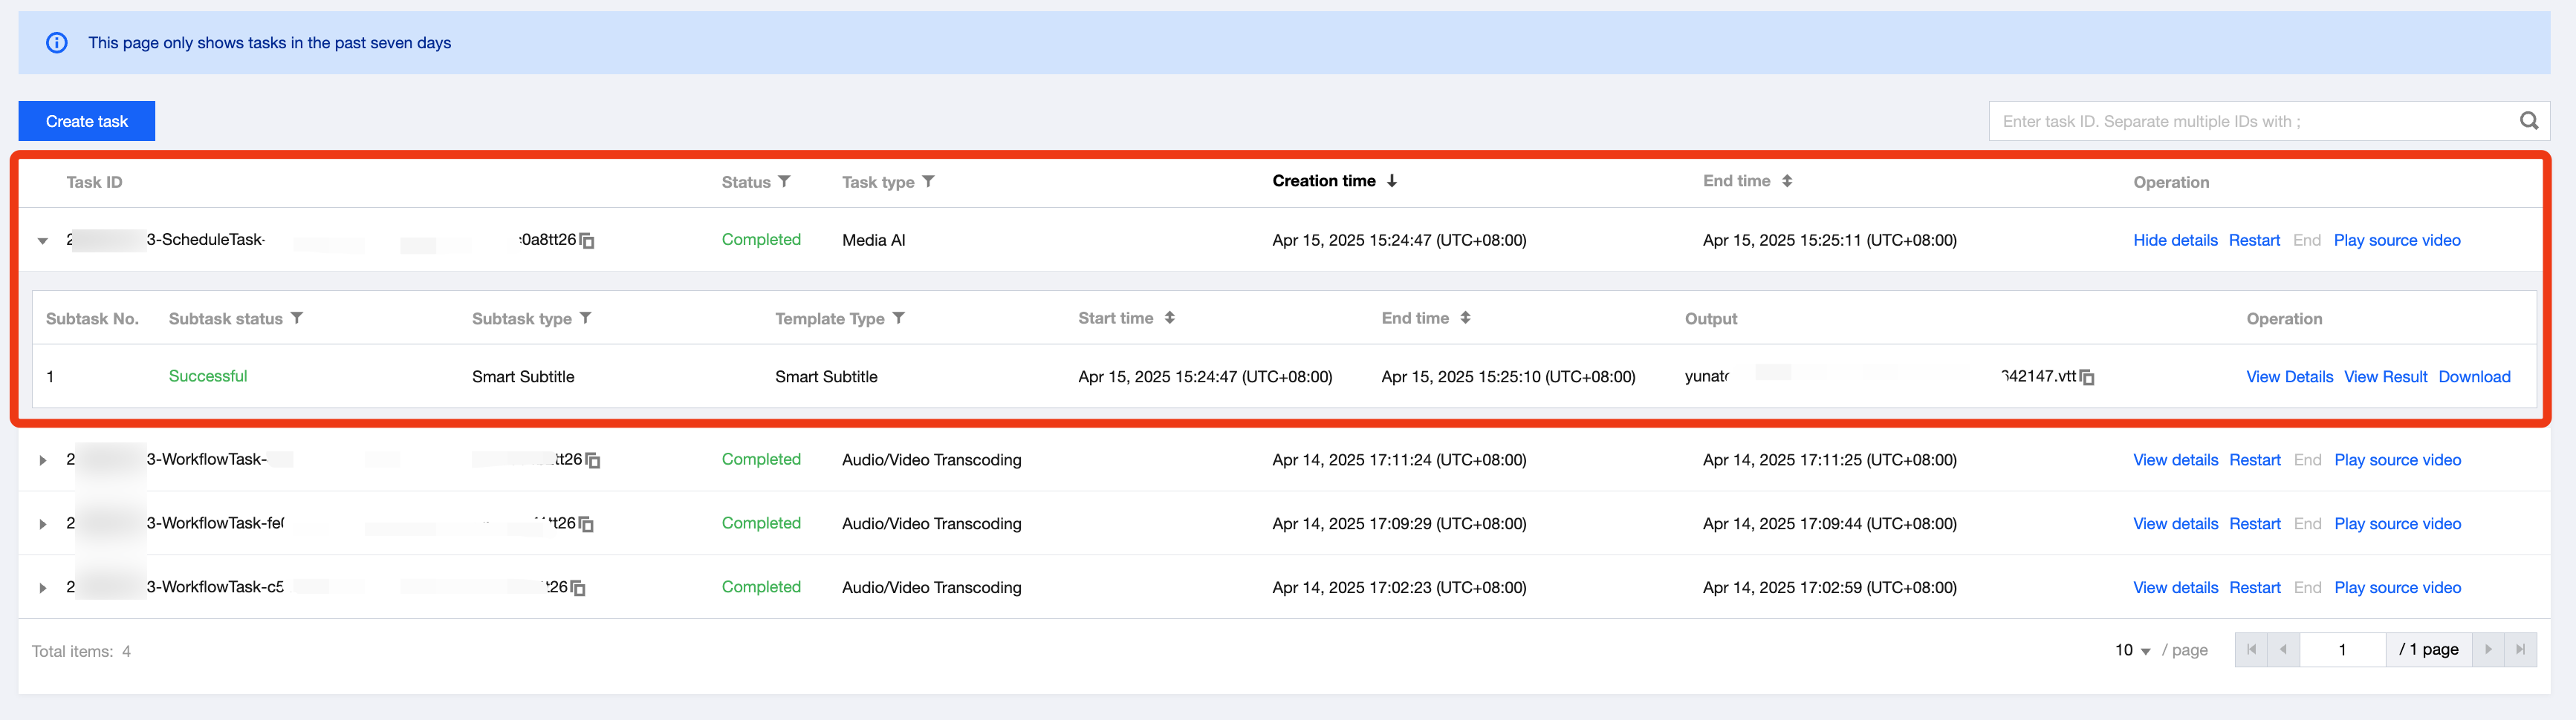Collapse the ScheduleTask row

(x=43, y=240)
